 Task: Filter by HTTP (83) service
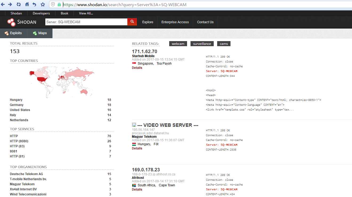pyautogui.click(x=60, y=146)
